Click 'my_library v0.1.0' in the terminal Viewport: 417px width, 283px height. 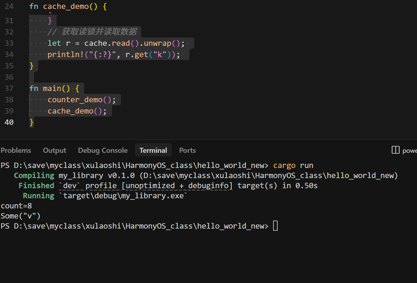97,176
